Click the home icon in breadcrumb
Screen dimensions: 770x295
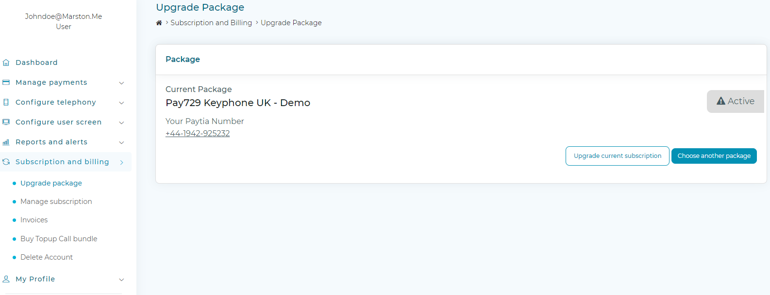point(159,23)
